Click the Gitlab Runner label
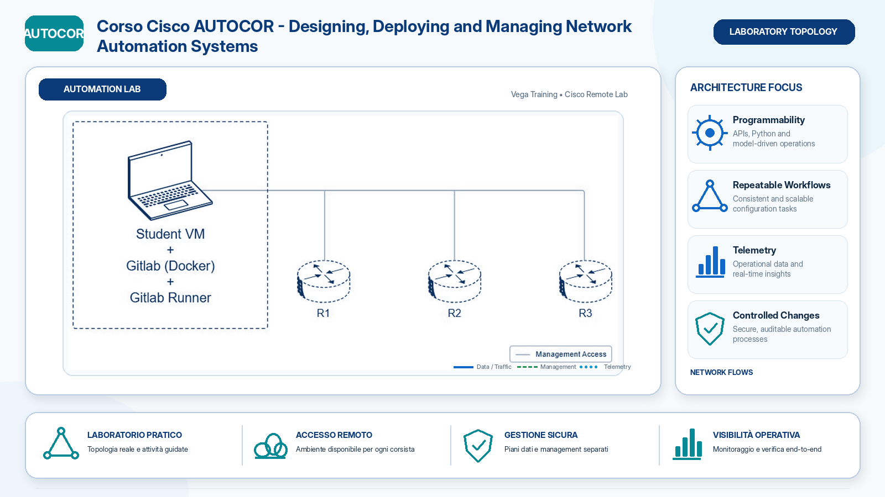Viewport: 885px width, 497px height. pos(170,298)
